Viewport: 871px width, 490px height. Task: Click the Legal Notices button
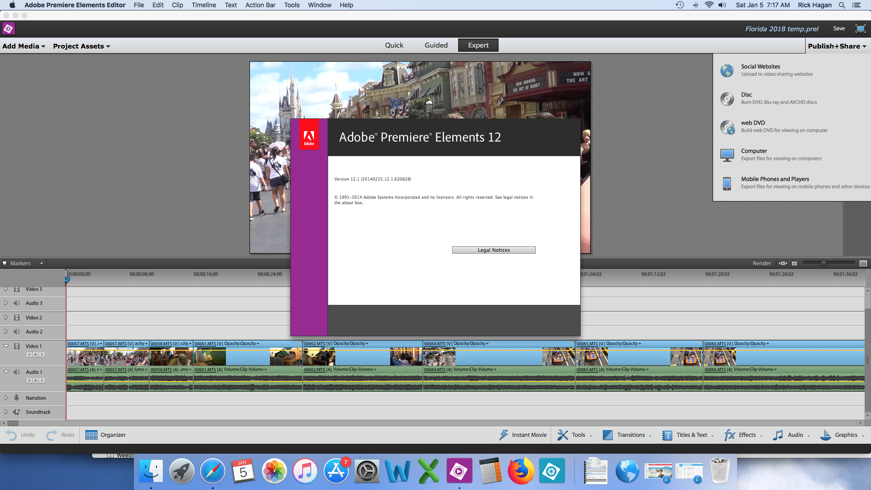coord(494,250)
